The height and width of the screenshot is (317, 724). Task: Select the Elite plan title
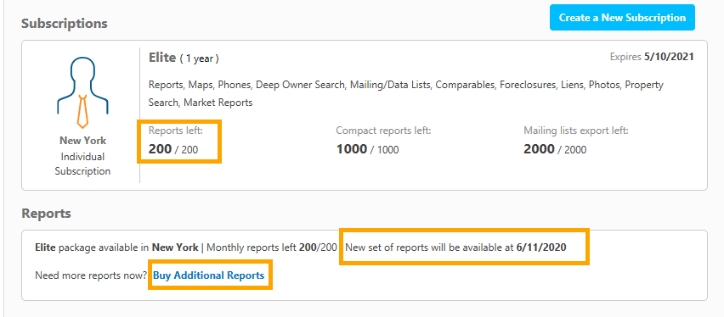pos(162,58)
